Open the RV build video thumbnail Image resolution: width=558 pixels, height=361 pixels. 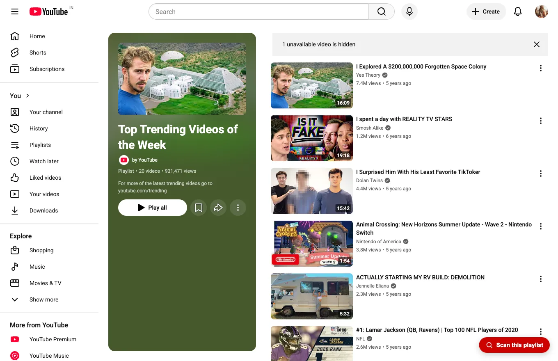coord(312,296)
